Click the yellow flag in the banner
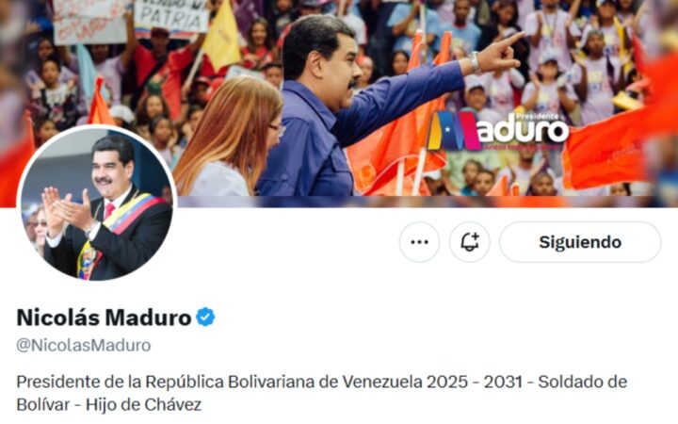The height and width of the screenshot is (424, 678). [221, 37]
